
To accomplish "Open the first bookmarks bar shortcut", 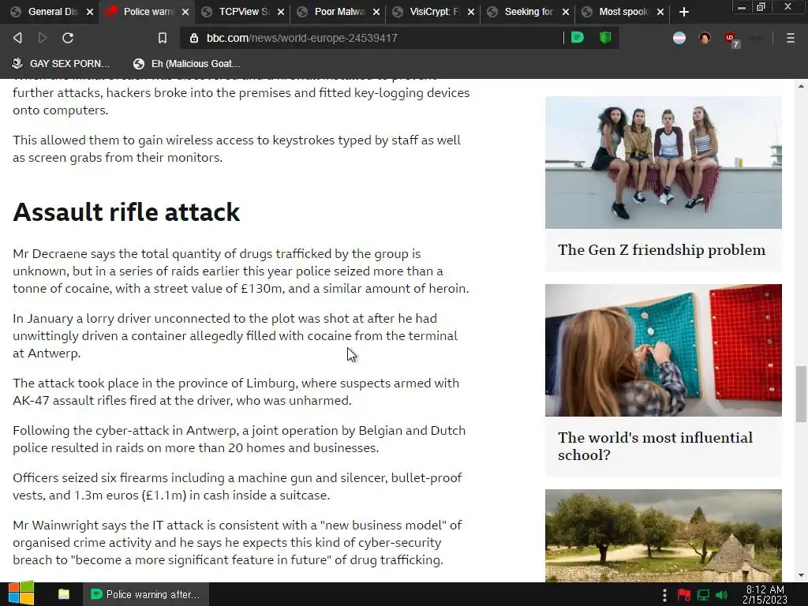I will 61,64.
